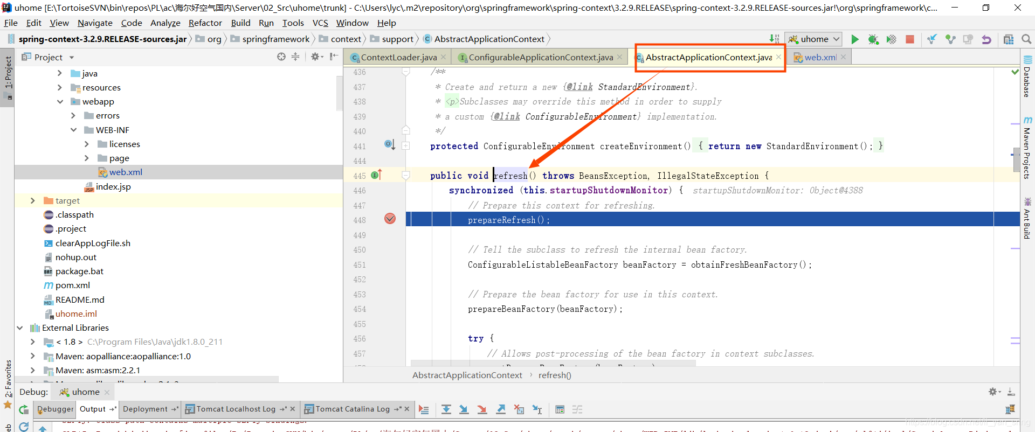Image resolution: width=1035 pixels, height=432 pixels.
Task: Open Debug panel settings gear
Action: click(x=994, y=392)
